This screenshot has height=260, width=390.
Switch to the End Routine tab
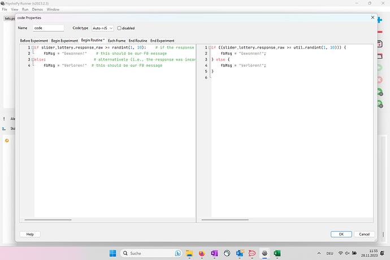tap(138, 41)
